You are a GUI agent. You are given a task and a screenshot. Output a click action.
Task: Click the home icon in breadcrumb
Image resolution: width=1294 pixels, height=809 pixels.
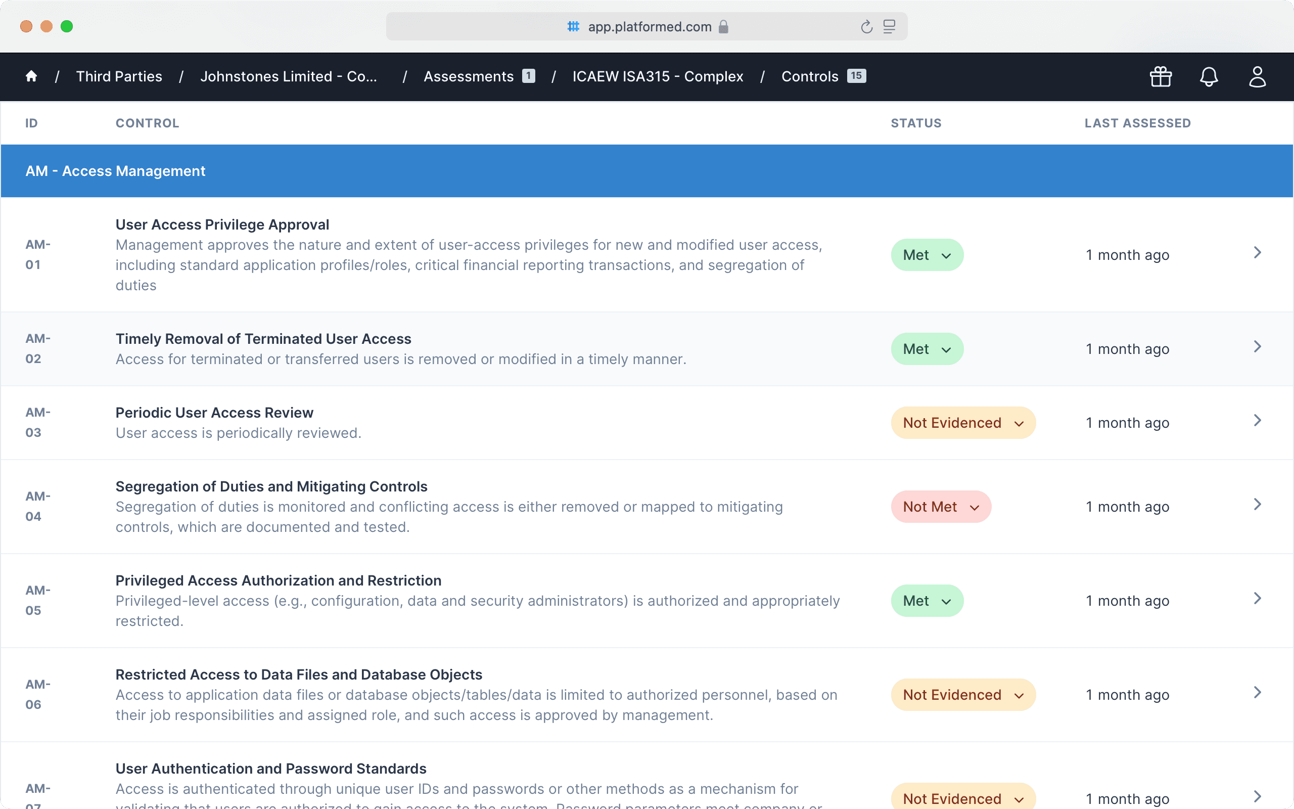pyautogui.click(x=31, y=76)
